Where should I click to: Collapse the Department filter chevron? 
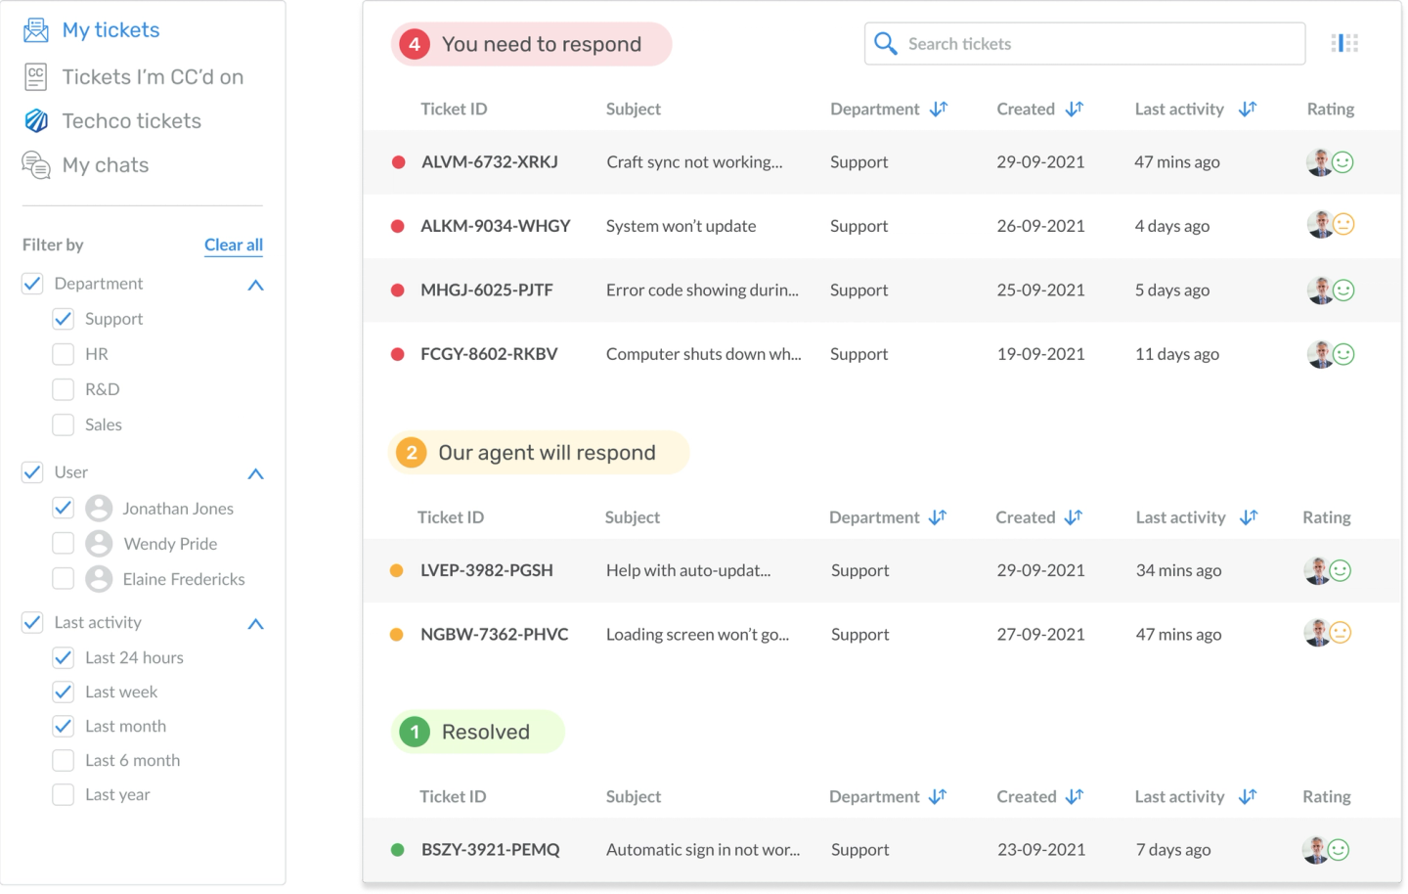(256, 285)
